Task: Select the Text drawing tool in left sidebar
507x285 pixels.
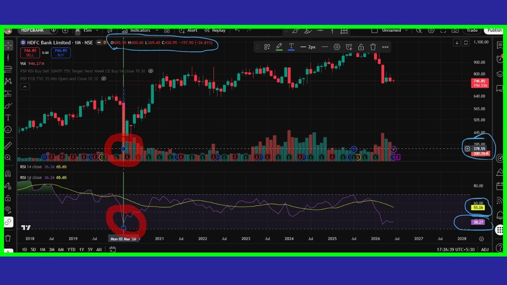Action: pyautogui.click(x=8, y=118)
